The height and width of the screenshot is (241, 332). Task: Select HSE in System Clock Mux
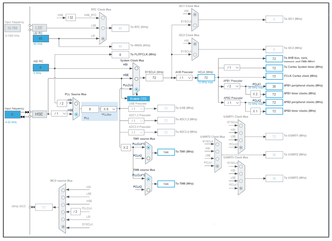coord(136,79)
